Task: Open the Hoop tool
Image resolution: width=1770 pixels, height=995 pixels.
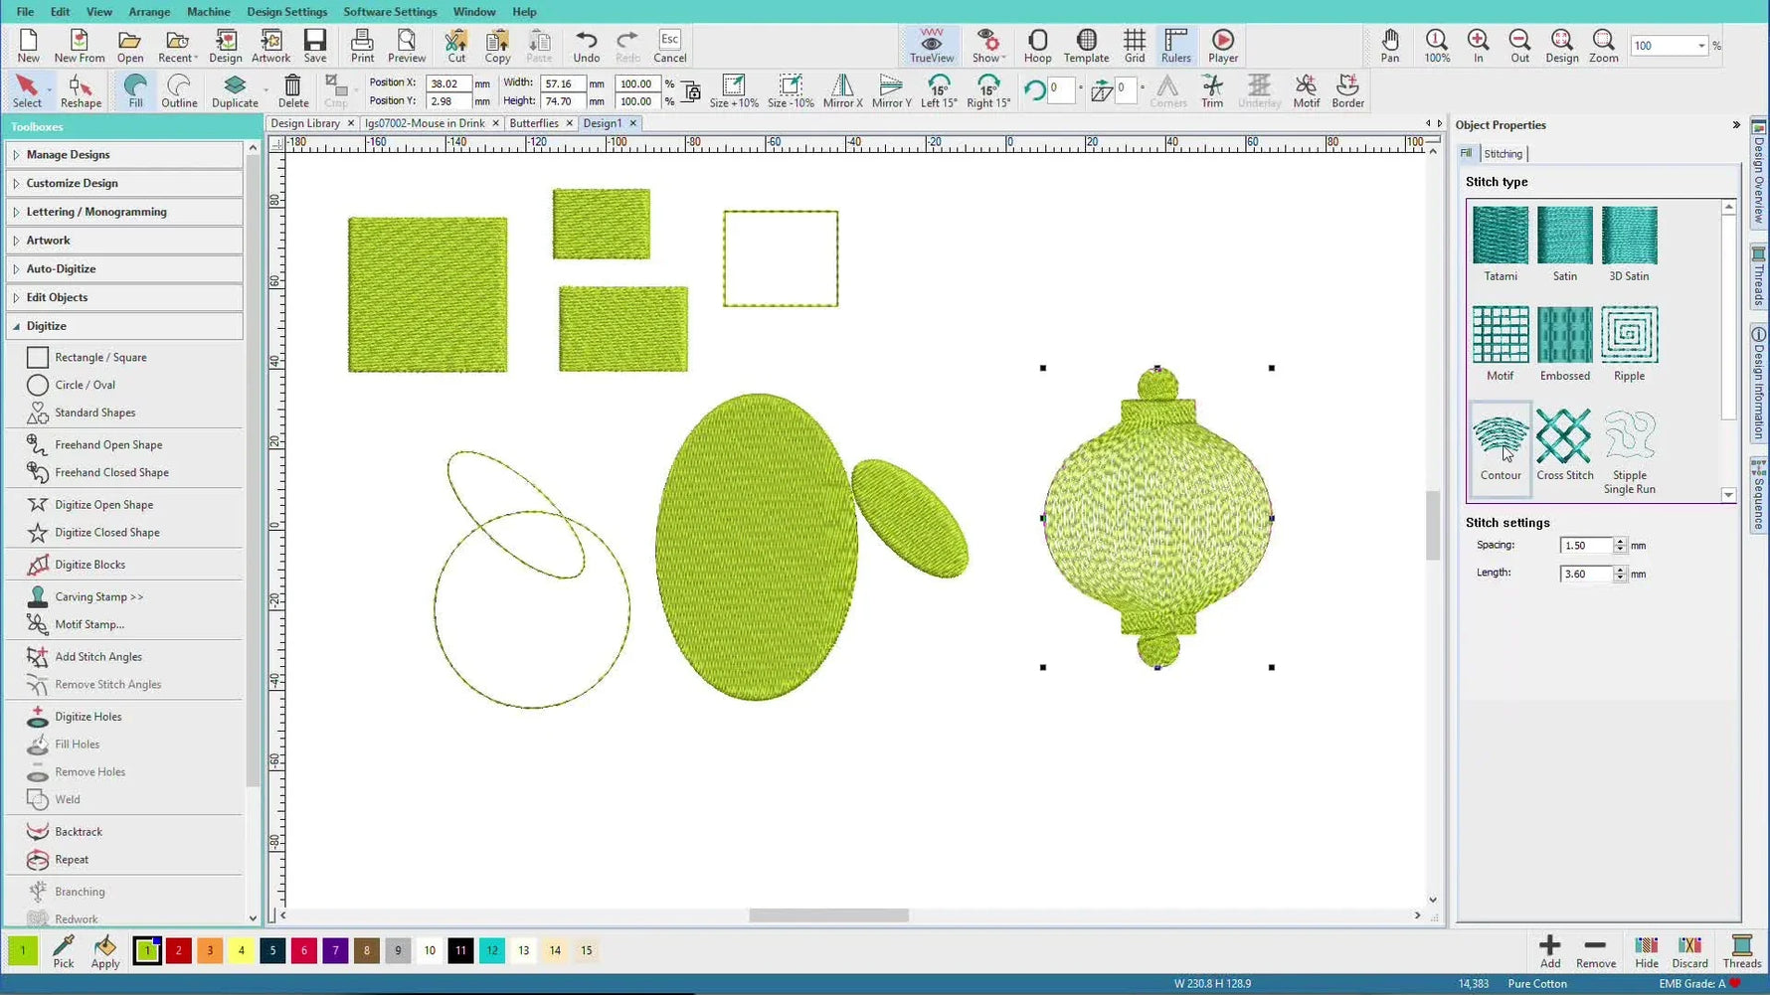Action: [x=1037, y=46]
